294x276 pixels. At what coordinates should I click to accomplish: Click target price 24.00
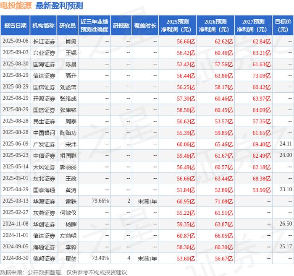286,155
